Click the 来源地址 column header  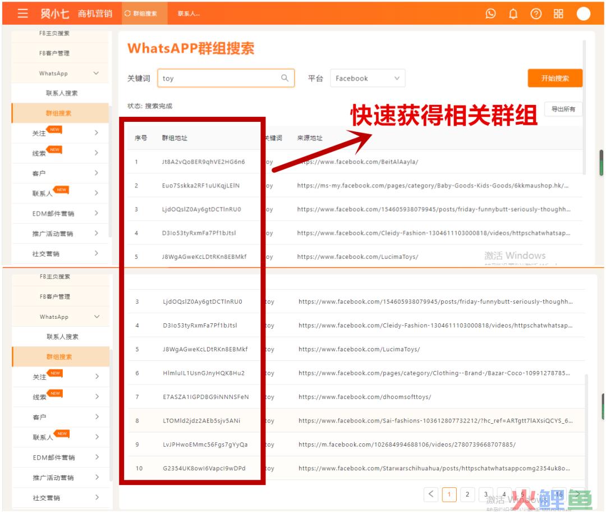310,138
